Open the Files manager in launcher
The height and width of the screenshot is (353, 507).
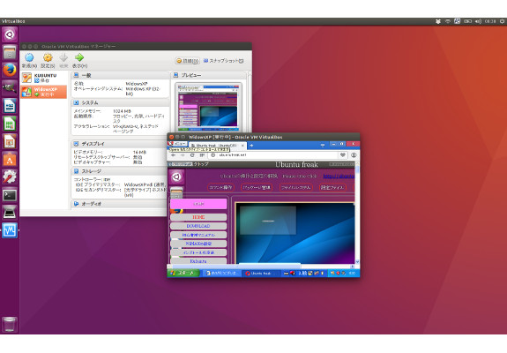[x=10, y=52]
